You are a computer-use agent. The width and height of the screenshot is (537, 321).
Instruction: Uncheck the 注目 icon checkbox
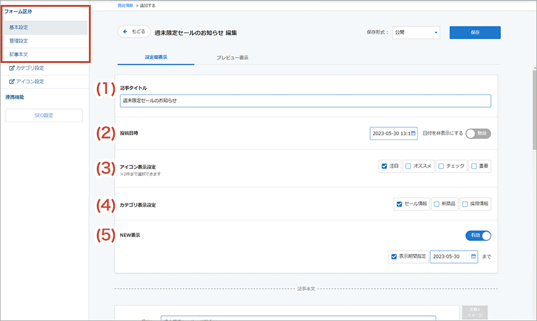(x=385, y=166)
